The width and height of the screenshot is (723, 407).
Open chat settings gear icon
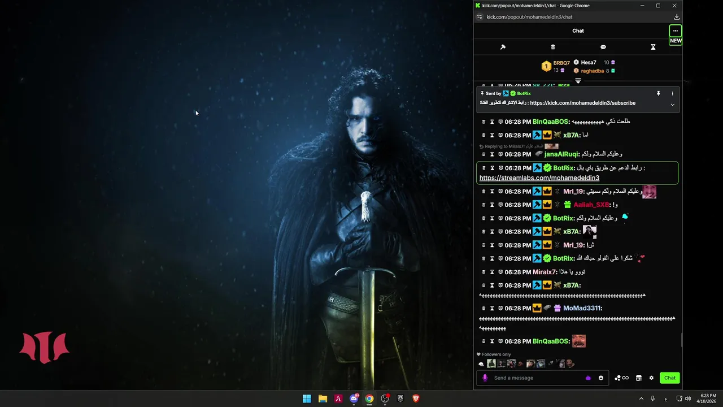[651, 378]
